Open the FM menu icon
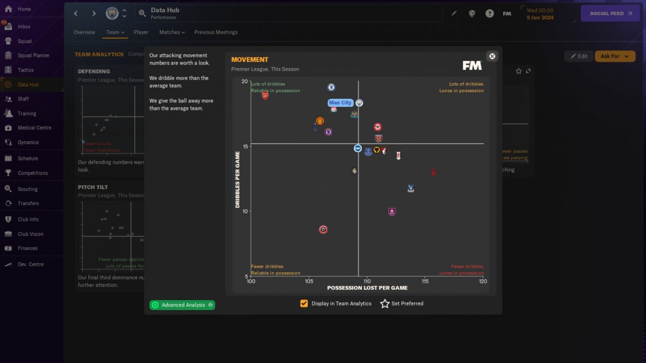Viewport: 646px width, 363px height. [507, 14]
